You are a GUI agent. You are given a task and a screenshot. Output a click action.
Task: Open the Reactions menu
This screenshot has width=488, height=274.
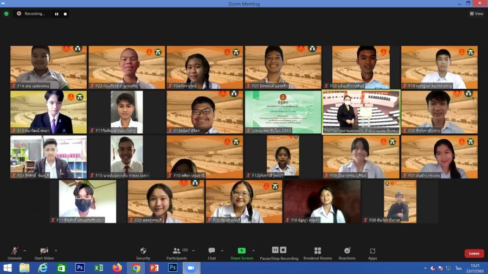coord(347,253)
